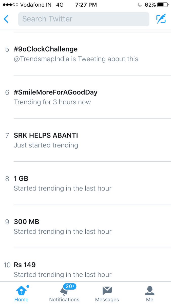
Task: Open the compose tweet icon
Action: [161, 19]
